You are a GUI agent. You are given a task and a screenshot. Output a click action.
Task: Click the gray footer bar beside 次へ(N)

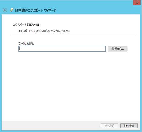pos(50,126)
